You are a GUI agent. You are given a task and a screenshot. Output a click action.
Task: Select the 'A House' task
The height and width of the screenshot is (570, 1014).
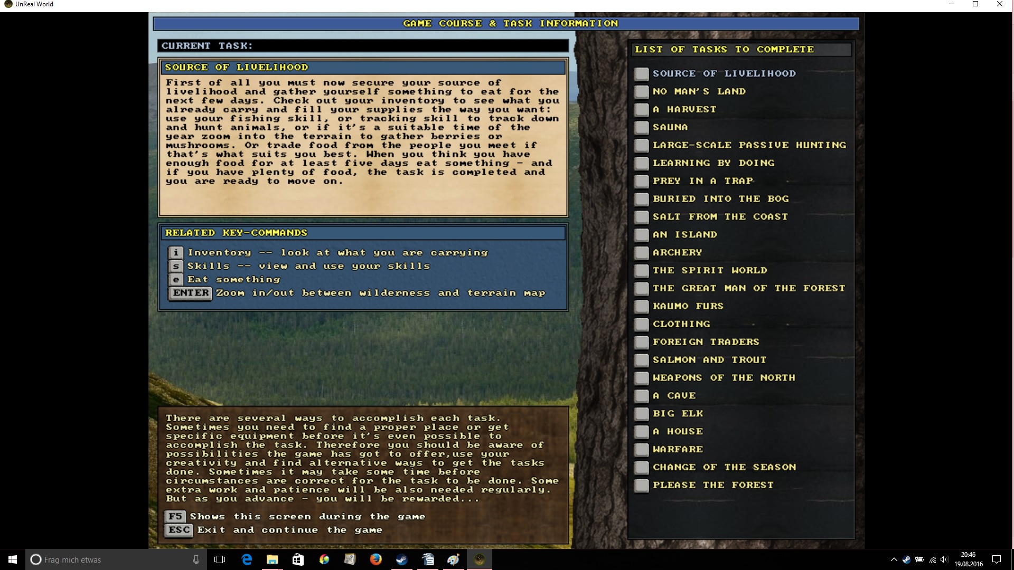(x=678, y=432)
